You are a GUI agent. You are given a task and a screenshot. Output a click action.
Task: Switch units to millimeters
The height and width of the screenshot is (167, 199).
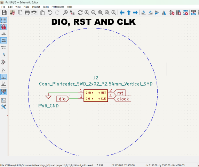3,47
